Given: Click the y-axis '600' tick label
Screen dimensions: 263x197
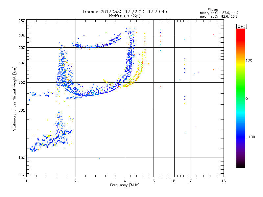Looking at the screenshot, I should click(x=22, y=35).
